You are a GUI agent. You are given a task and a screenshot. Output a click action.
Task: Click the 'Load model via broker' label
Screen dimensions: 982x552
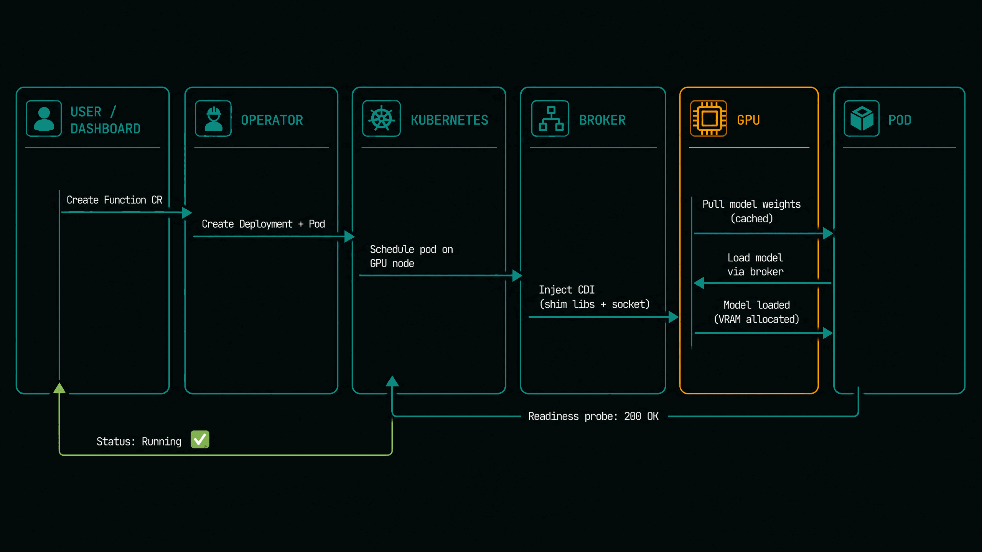coord(755,264)
